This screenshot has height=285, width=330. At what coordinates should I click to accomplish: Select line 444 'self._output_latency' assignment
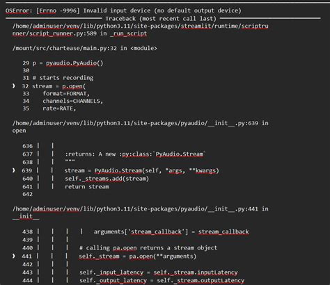pyautogui.click(x=134, y=280)
